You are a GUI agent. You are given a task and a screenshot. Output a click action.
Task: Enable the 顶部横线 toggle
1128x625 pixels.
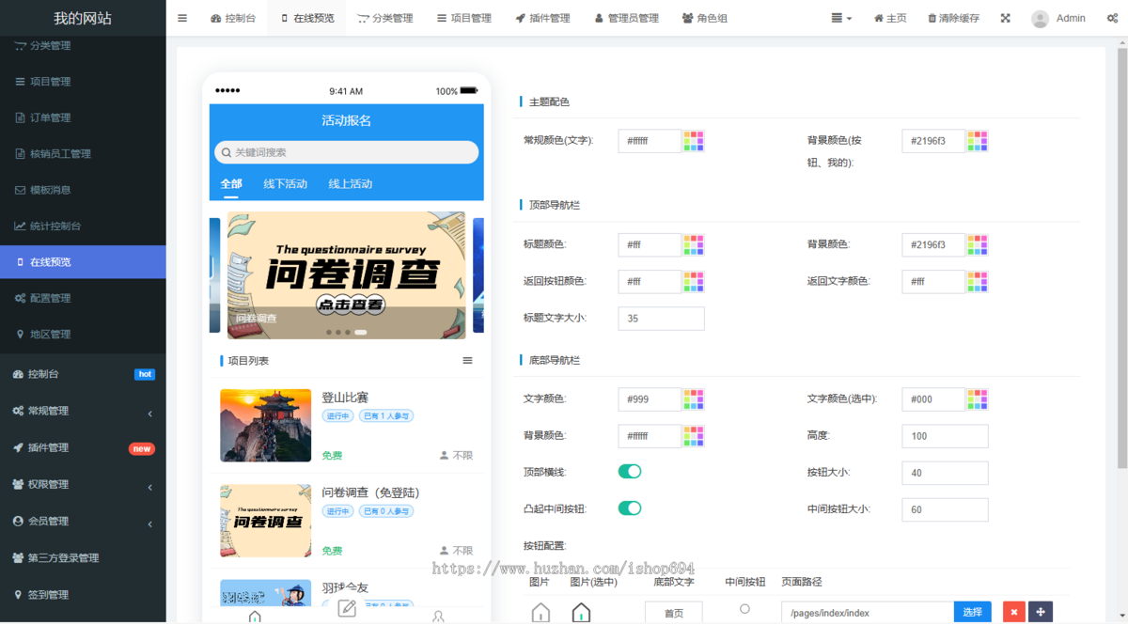629,472
